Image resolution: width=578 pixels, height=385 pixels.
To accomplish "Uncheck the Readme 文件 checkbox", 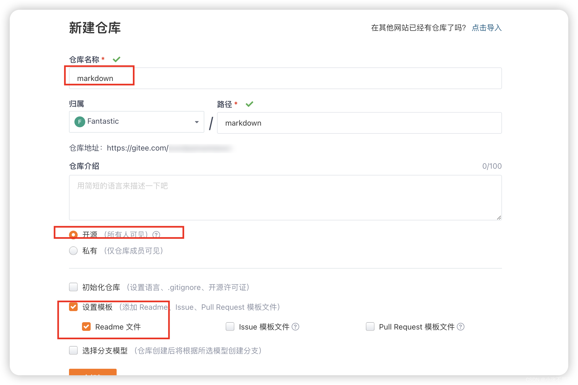I will click(x=86, y=327).
